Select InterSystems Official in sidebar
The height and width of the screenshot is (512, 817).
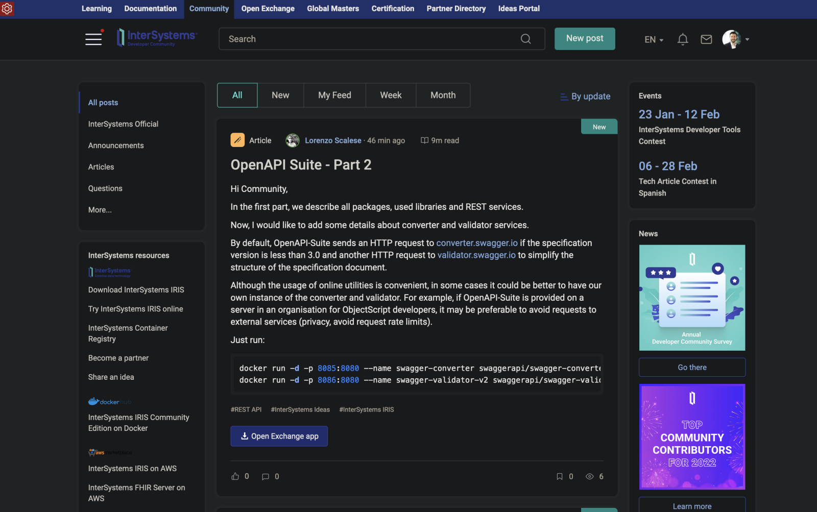[123, 124]
